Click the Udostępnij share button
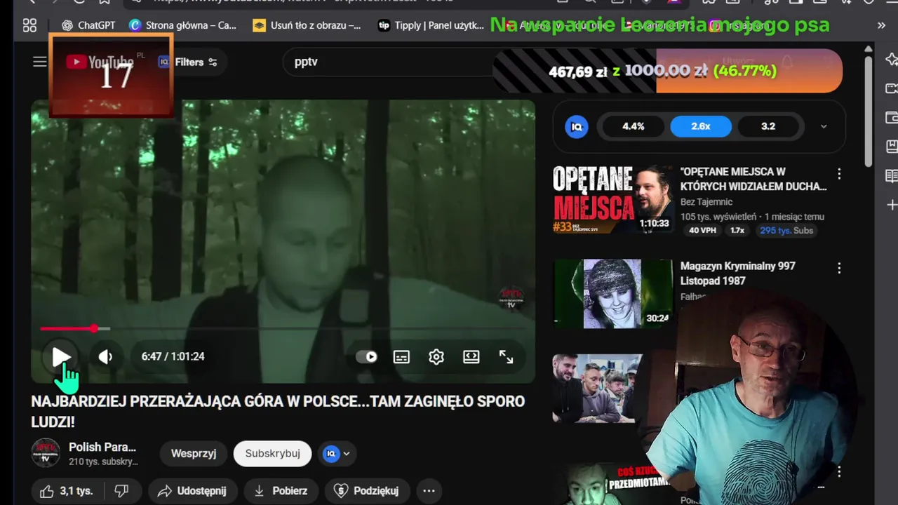The height and width of the screenshot is (505, 898). click(192, 491)
